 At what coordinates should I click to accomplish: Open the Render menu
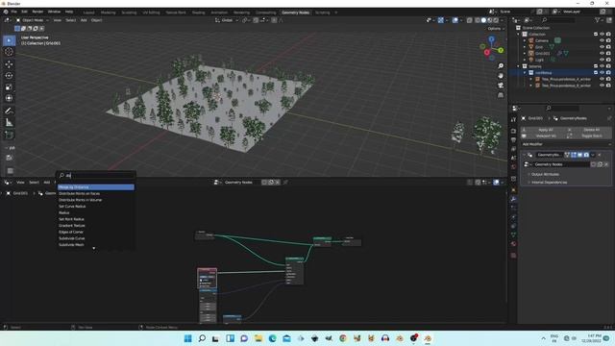pyautogui.click(x=37, y=12)
